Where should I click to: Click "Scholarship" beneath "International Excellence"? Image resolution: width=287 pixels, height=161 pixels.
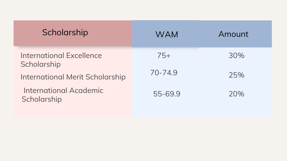point(41,64)
